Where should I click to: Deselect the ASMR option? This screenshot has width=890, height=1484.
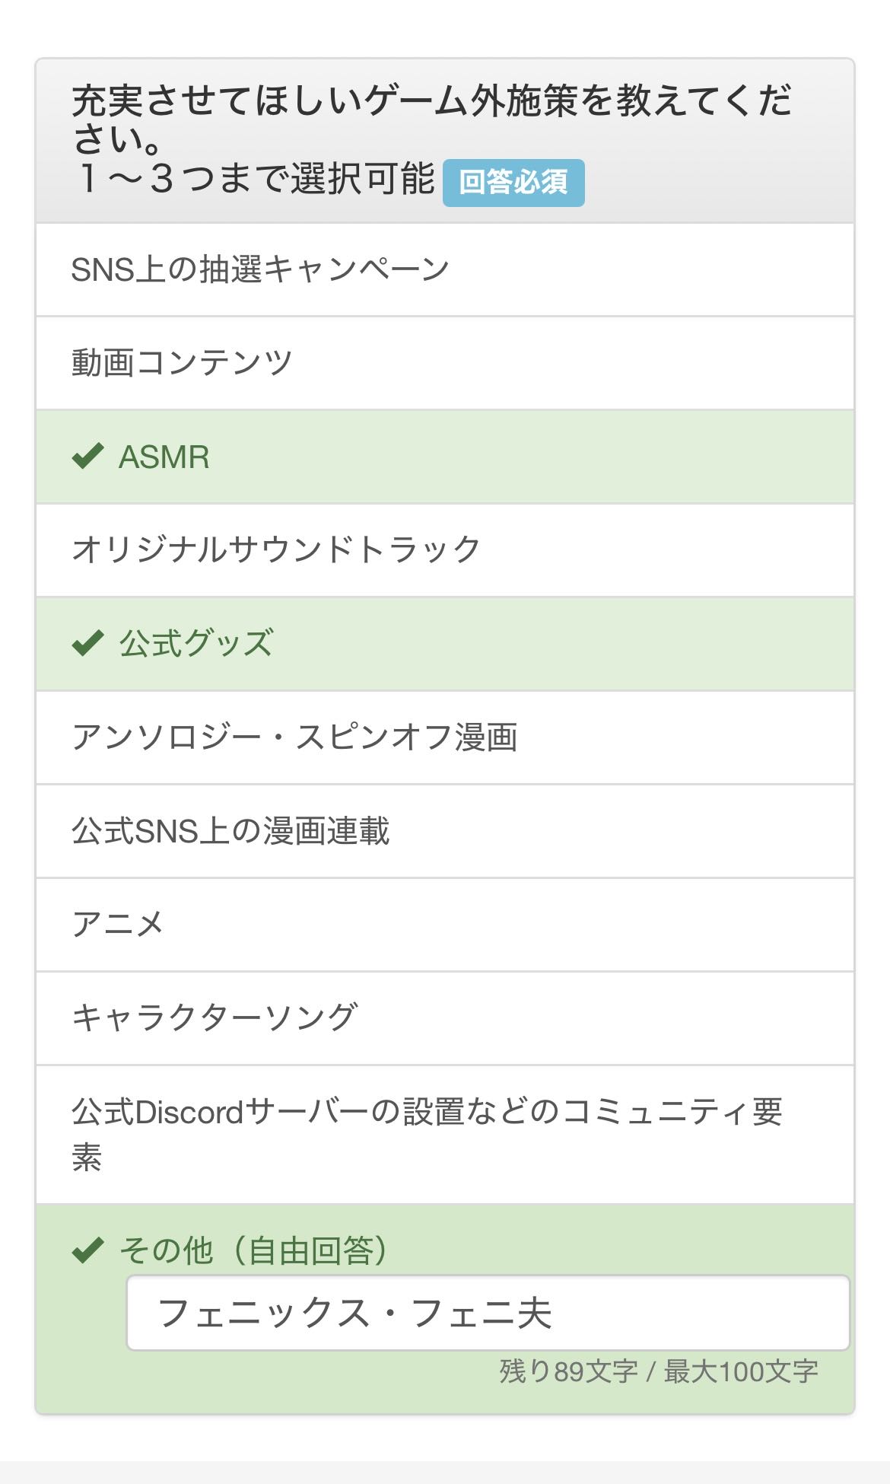[x=164, y=457]
